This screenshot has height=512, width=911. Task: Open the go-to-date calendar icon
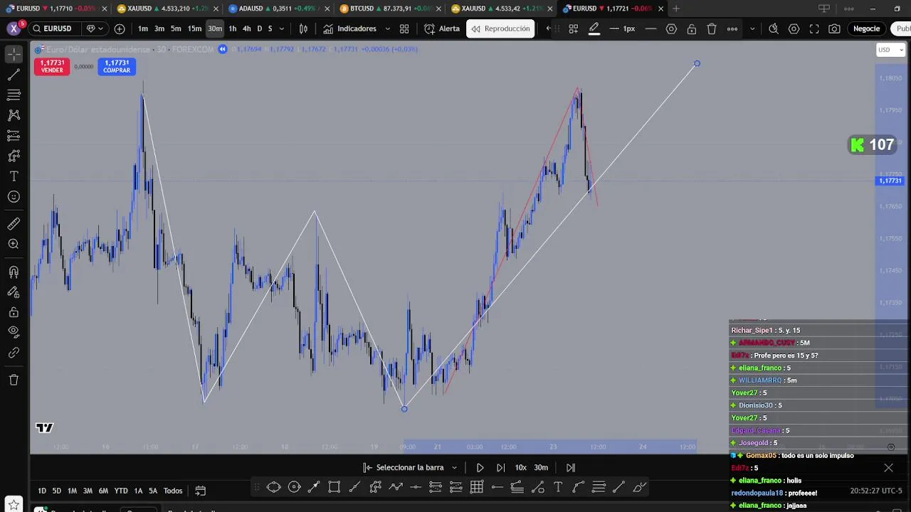[201, 491]
